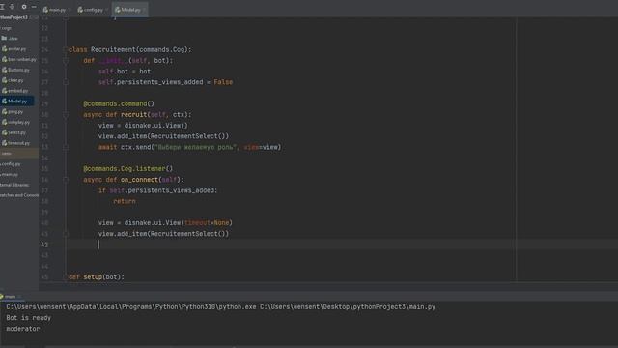Close the main.py editor tab
The height and width of the screenshot is (348, 618).
(70, 10)
